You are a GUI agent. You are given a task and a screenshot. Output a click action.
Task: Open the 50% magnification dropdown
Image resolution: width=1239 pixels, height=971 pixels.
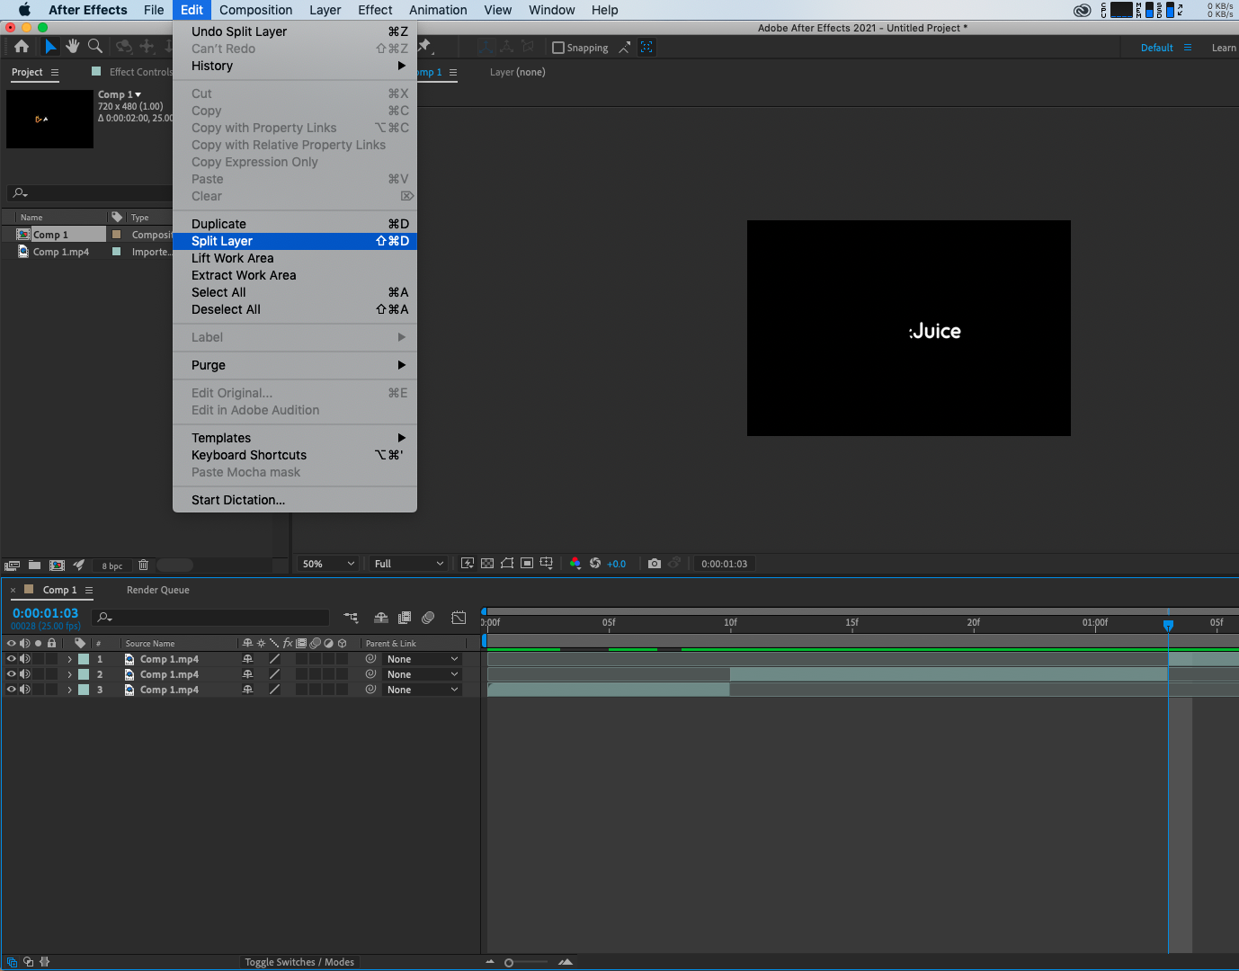[x=328, y=564]
